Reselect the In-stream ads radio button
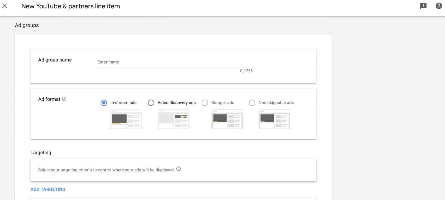Viewport: 445px width, 200px height. (104, 102)
